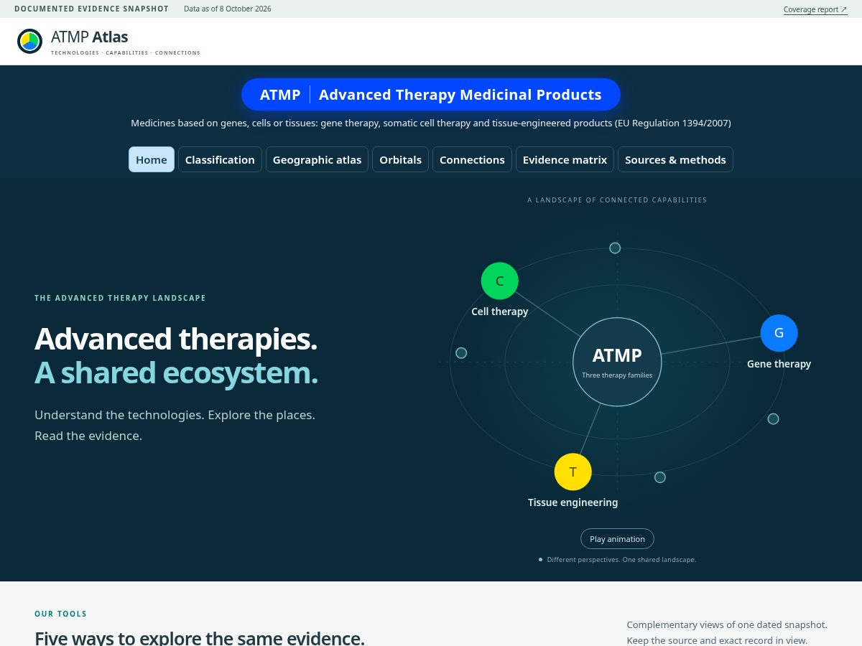Select the yellow Tissue engineering T node

click(573, 472)
